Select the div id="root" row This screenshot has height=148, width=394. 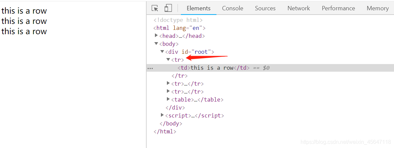190,52
